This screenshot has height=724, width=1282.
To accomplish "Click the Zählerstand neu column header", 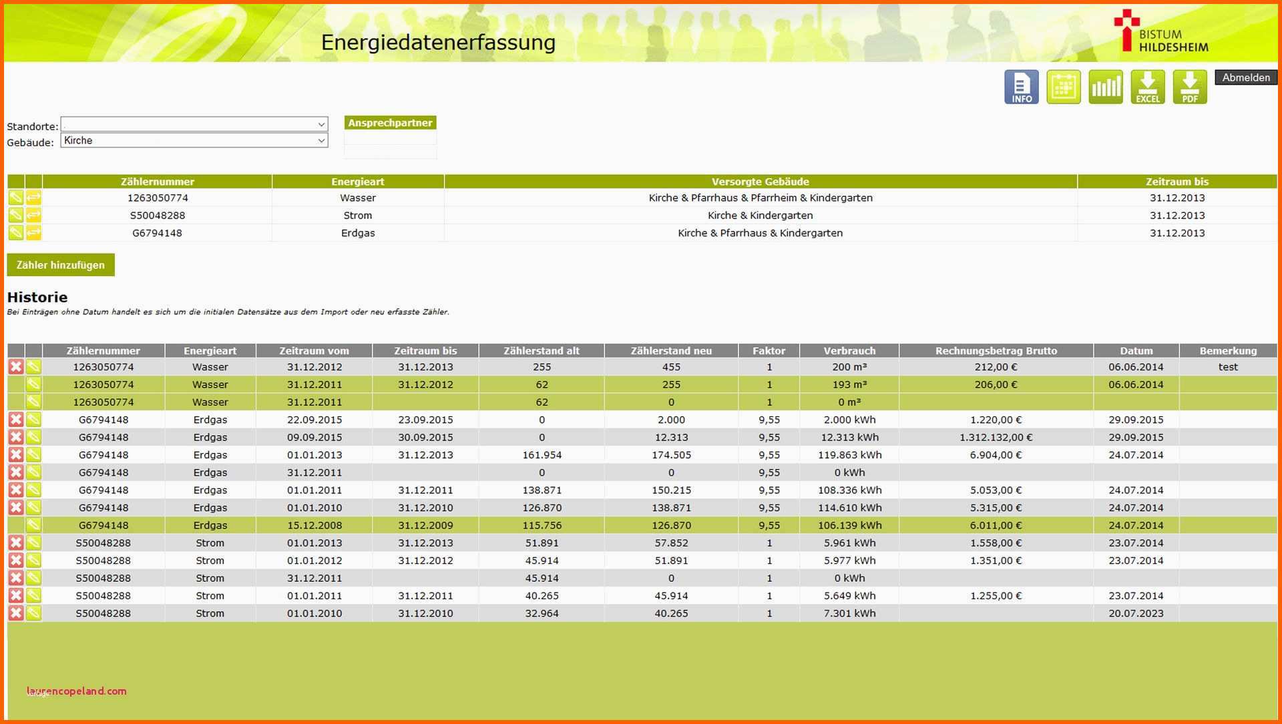I will (671, 350).
